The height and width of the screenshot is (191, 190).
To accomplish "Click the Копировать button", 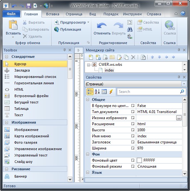I will pyautogui.click(x=36, y=29).
